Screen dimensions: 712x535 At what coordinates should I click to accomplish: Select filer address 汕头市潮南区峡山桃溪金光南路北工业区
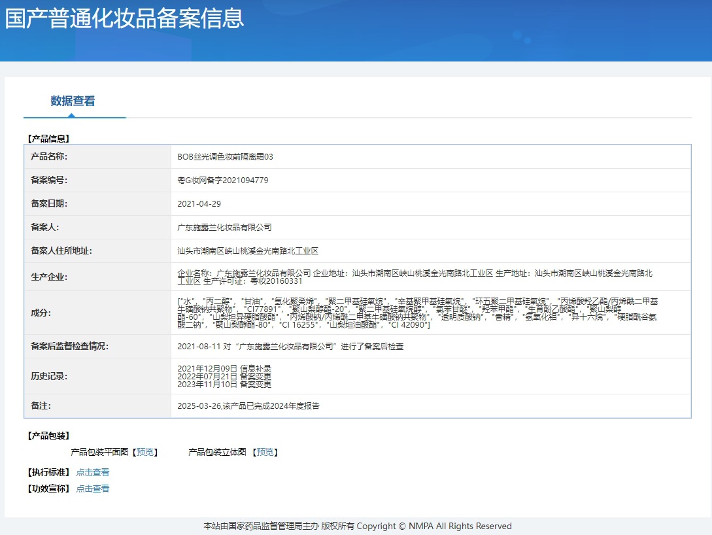point(248,250)
